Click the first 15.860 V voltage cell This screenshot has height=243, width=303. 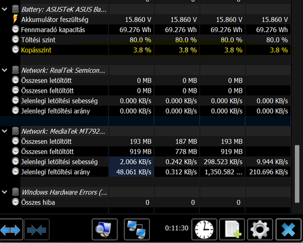tap(131, 20)
